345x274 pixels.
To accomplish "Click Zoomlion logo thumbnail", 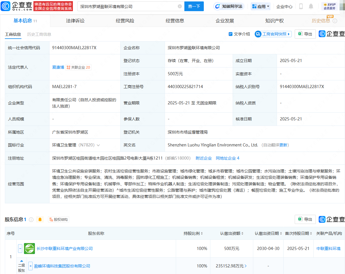I will click(x=29, y=249).
